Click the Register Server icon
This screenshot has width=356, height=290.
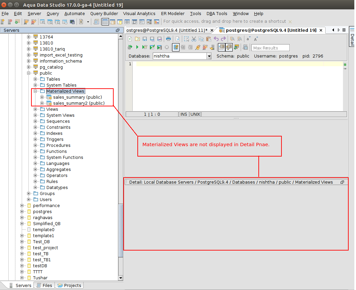pos(2,22)
